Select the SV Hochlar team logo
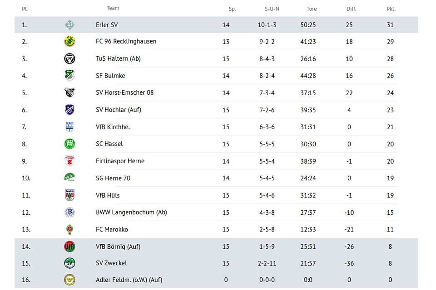Viewport: 436px width, 290px height. point(69,110)
